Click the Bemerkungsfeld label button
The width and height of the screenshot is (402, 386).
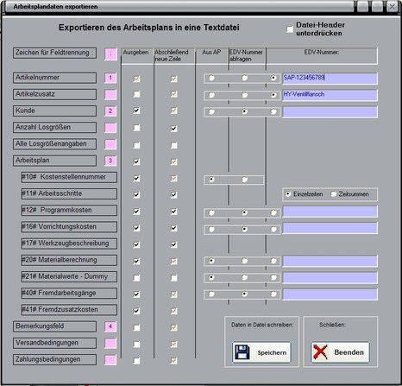coord(54,326)
